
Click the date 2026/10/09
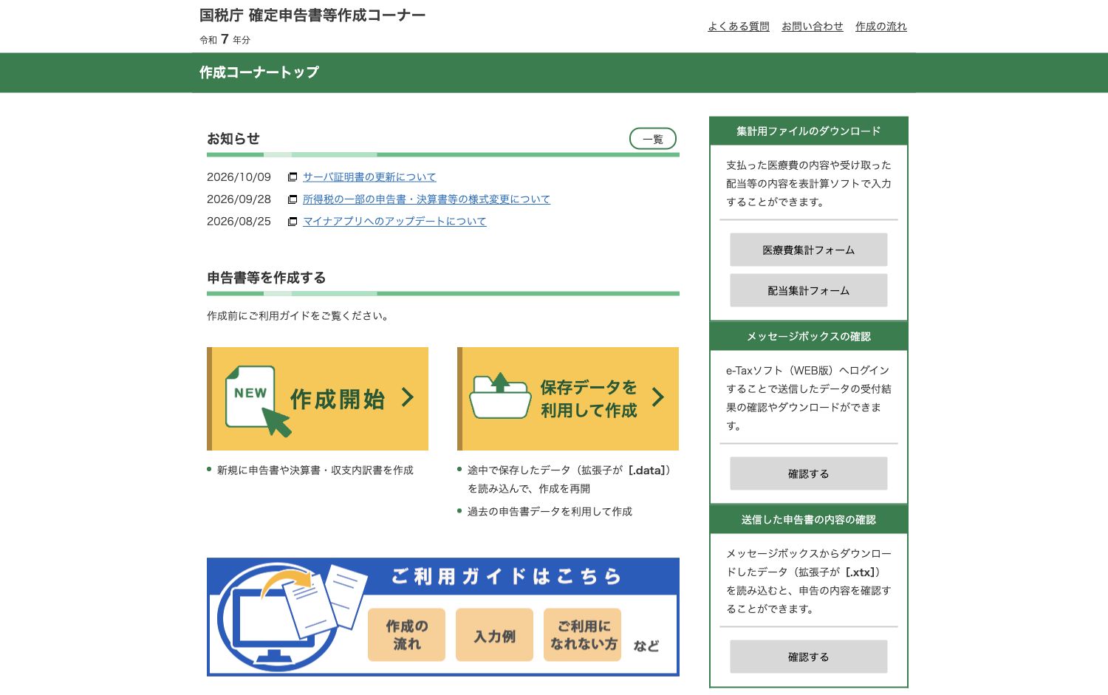point(239,177)
